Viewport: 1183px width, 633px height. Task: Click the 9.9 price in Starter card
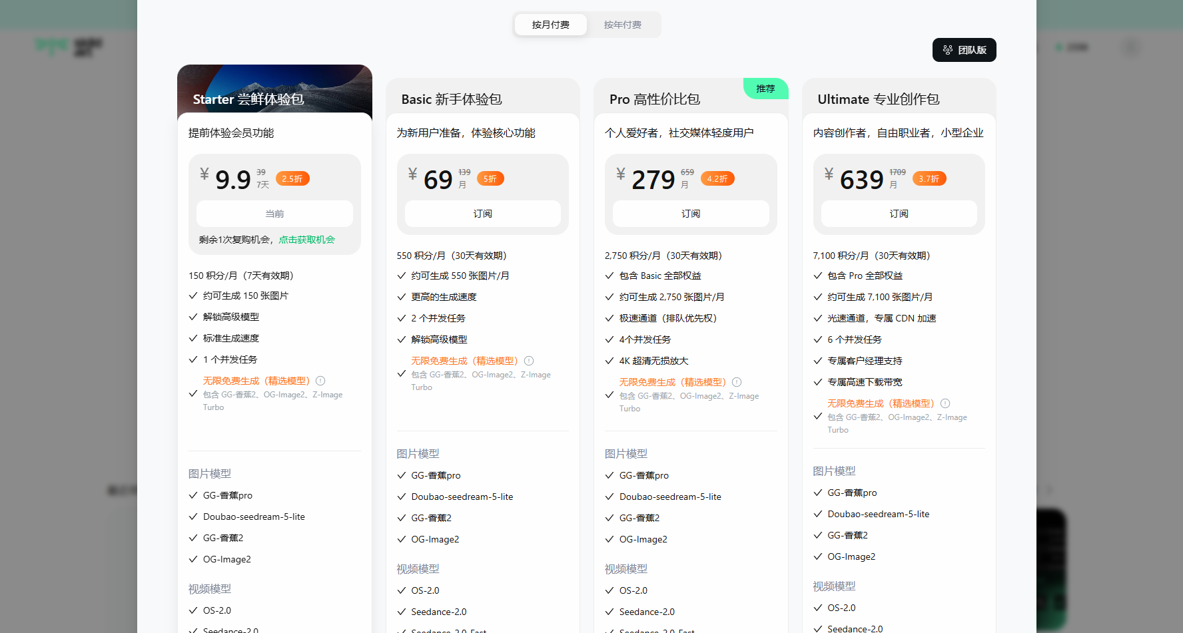[x=233, y=180]
